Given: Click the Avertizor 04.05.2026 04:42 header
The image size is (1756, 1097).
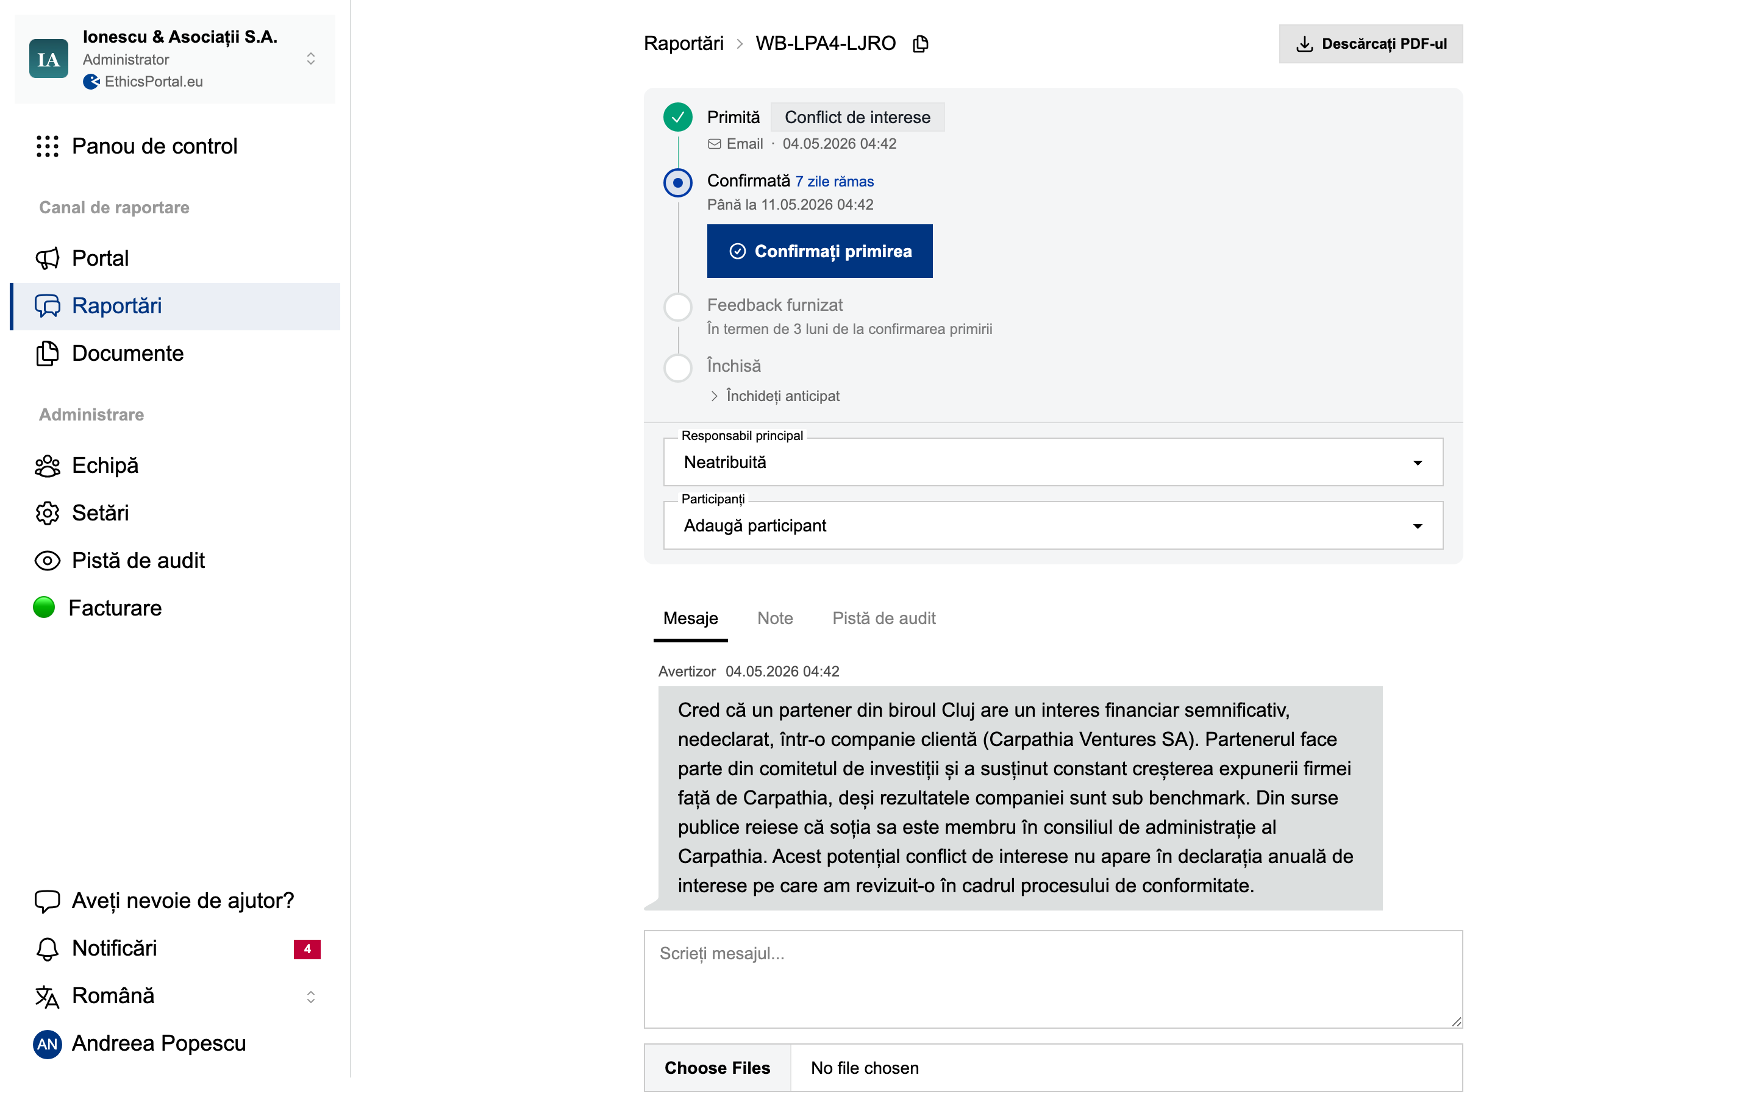Looking at the screenshot, I should coord(748,671).
